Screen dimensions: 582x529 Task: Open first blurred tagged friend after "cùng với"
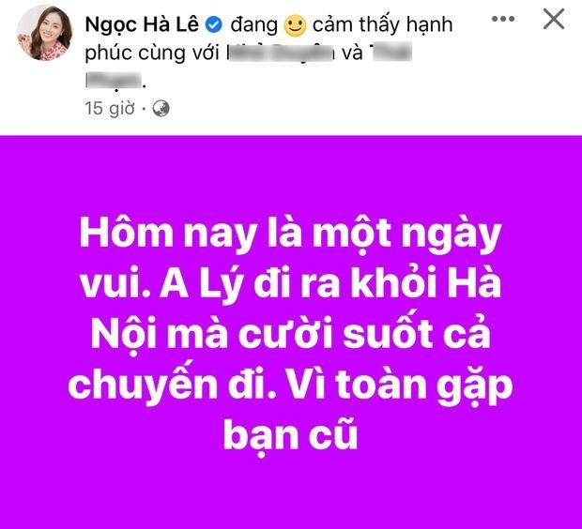point(281,53)
